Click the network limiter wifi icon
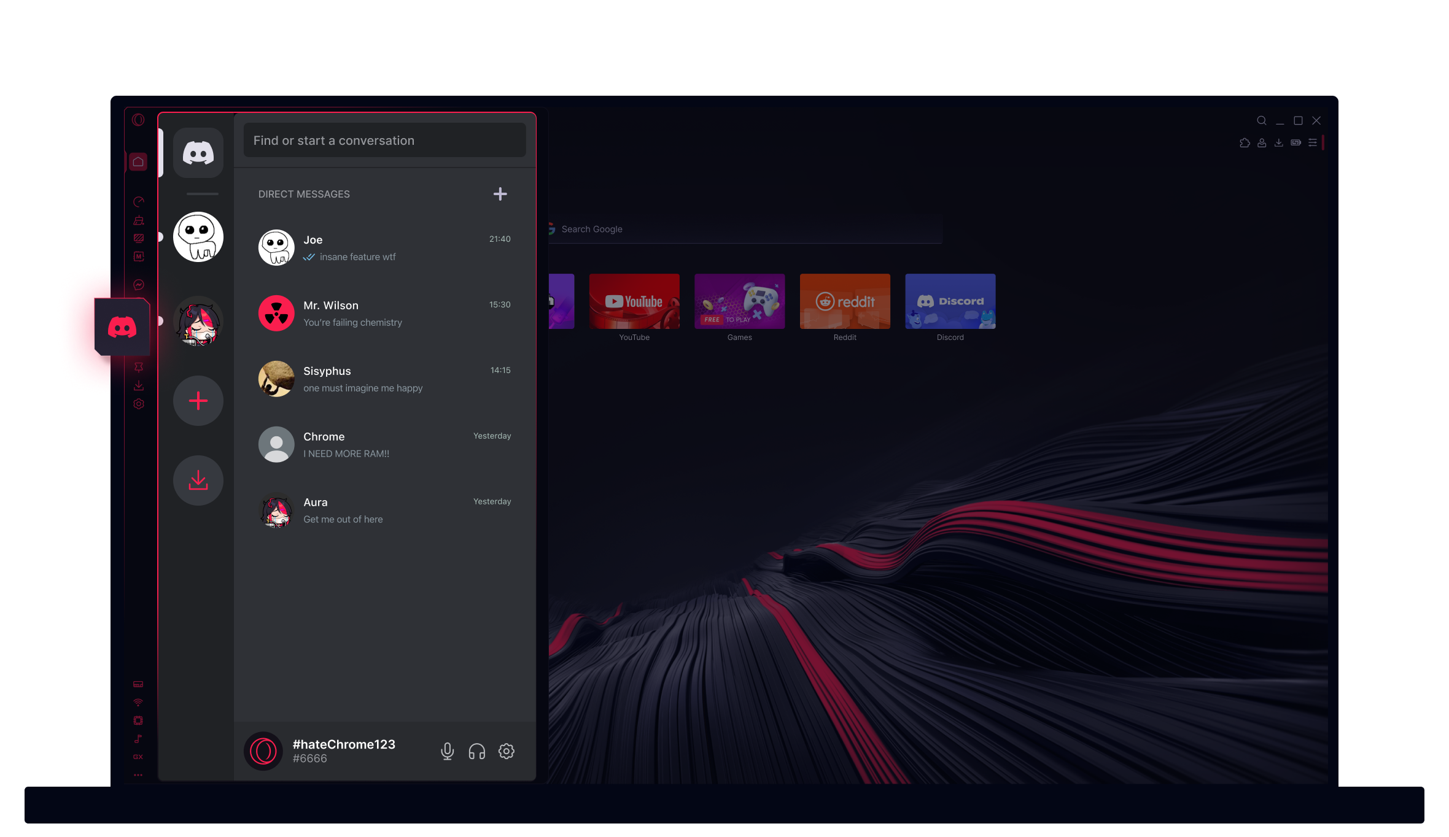1449x837 pixels. [x=138, y=701]
